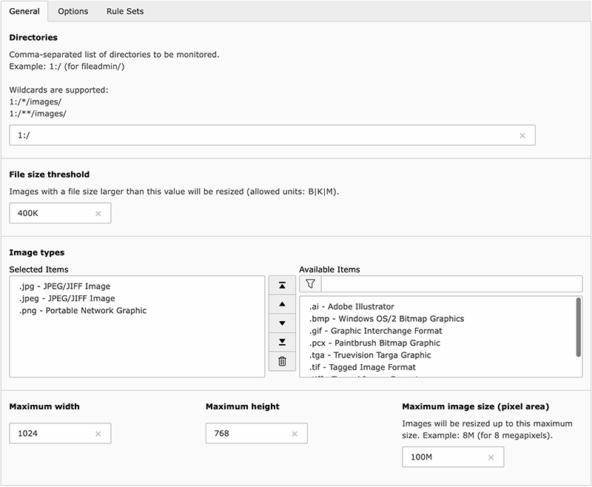Click the filter input field for Available Items

coord(444,283)
